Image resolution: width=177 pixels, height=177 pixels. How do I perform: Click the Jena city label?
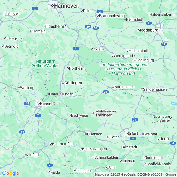click(164, 139)
